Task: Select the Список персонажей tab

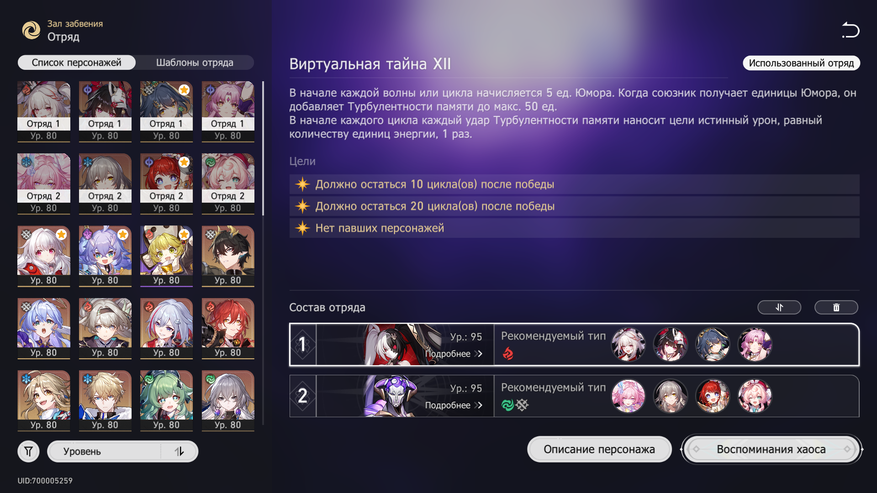Action: pos(77,63)
